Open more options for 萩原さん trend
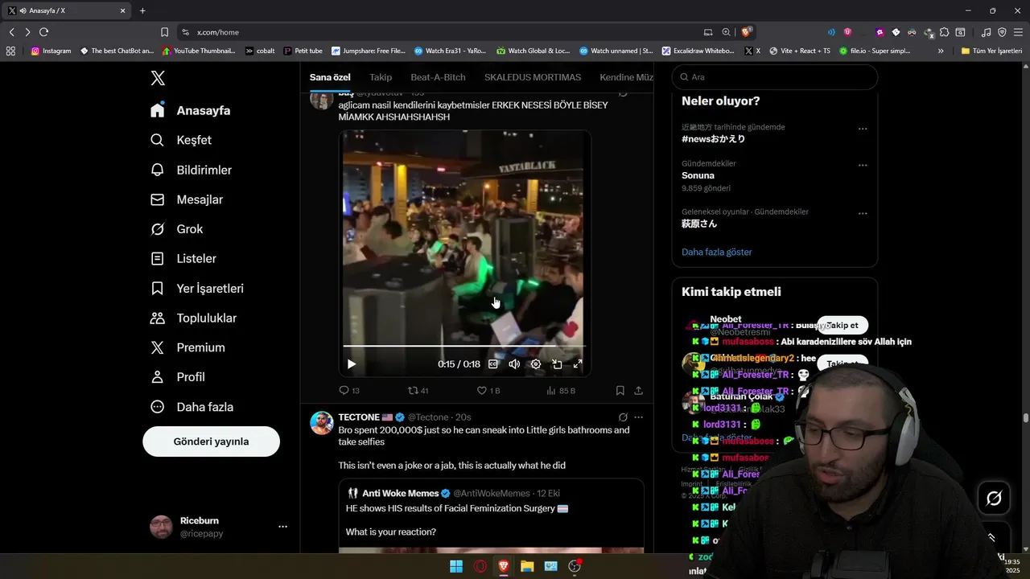 coord(863,214)
